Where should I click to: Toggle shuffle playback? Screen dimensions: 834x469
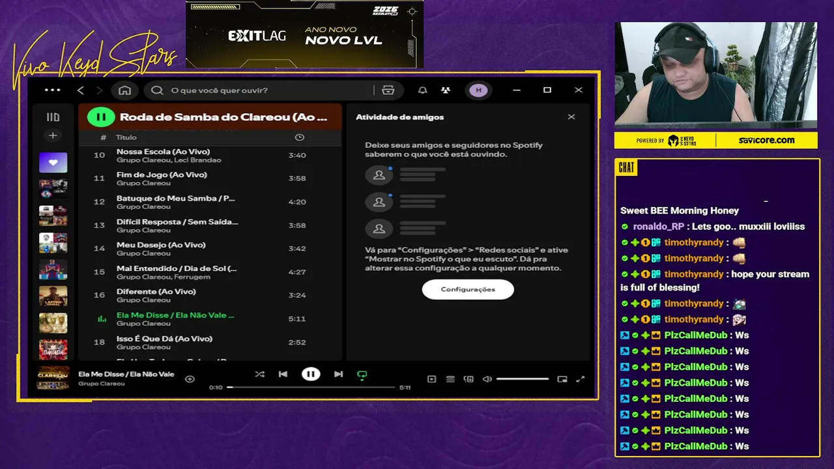coord(259,374)
